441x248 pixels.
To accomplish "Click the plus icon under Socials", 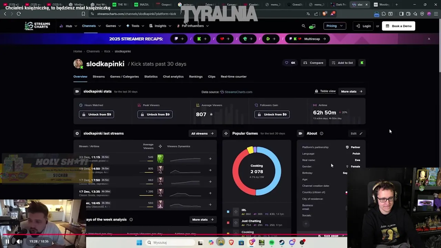I will (x=306, y=224).
